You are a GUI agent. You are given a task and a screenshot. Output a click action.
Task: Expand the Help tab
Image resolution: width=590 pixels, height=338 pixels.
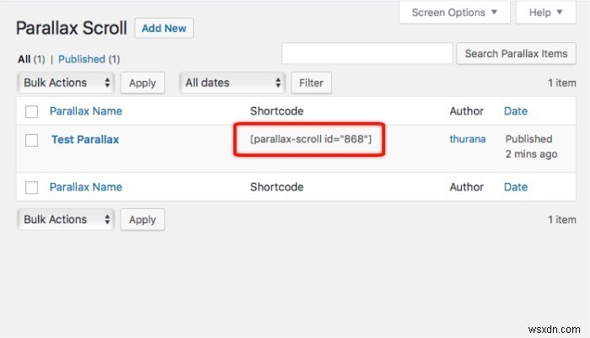click(544, 13)
